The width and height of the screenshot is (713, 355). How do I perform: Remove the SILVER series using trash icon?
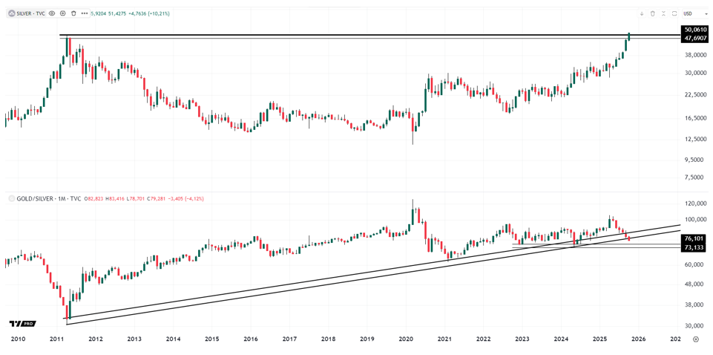(x=73, y=13)
